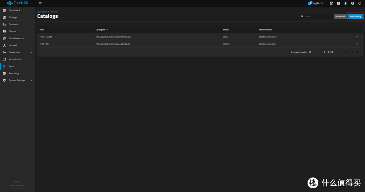Go to last page of table
Image resolution: width=365 pixels, height=192 pixels.
click(x=358, y=52)
